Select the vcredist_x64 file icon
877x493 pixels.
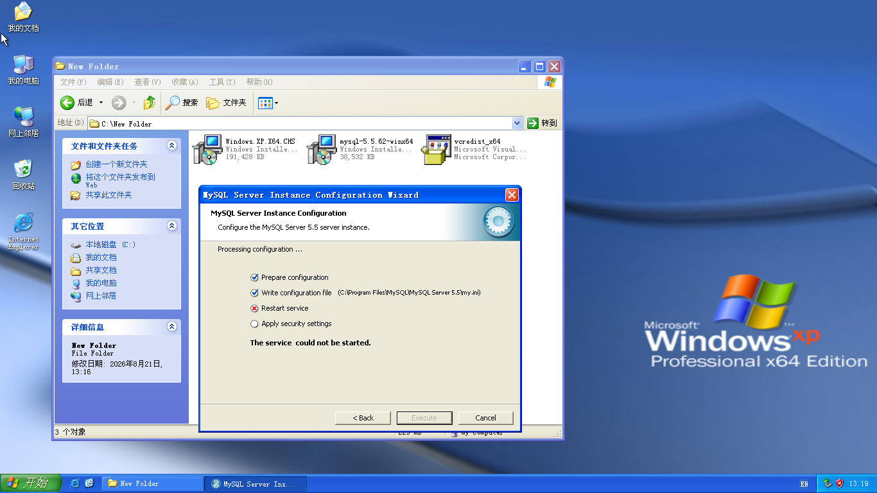pyautogui.click(x=436, y=150)
